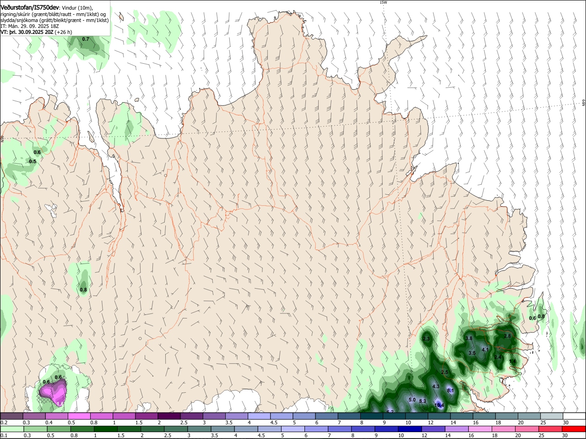Click the 5.0 precipitation value on the map

[x=412, y=400]
